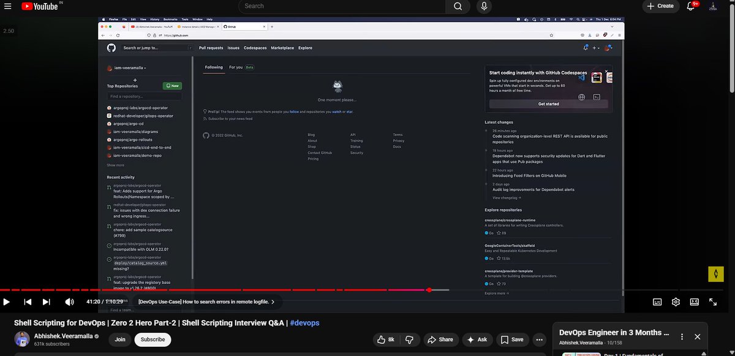Open Pull requests in GitHub header
The image size is (735, 356).
coord(211,48)
